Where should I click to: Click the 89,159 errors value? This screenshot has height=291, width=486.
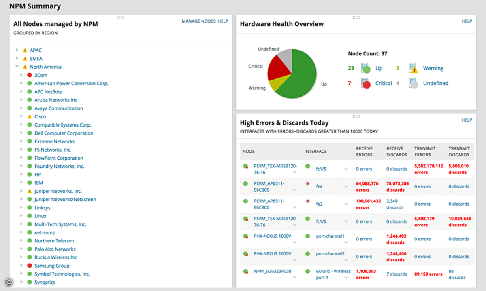click(428, 274)
